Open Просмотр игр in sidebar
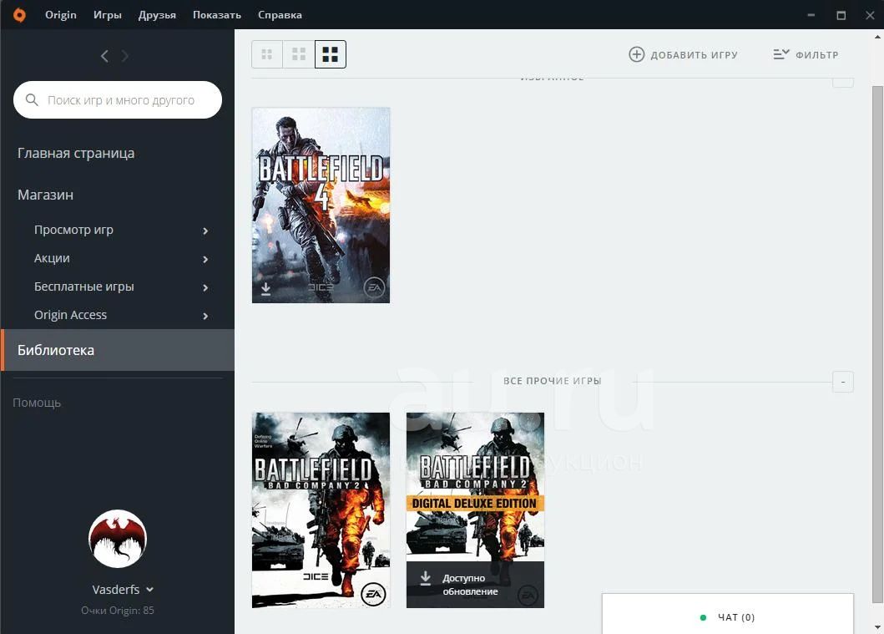This screenshot has height=634, width=884. (73, 230)
